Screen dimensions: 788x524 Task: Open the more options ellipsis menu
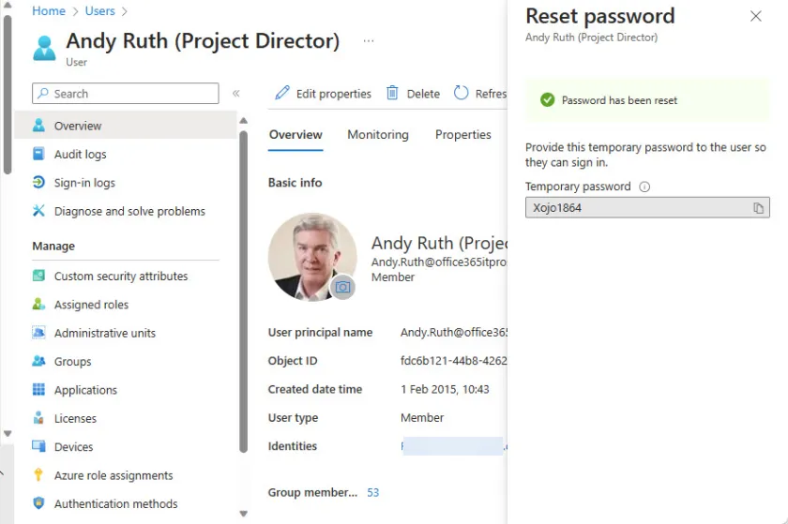(x=369, y=41)
